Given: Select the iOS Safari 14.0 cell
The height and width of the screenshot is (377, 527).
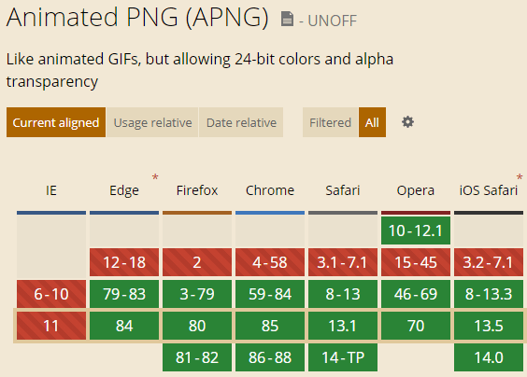Looking at the screenshot, I should click(489, 357).
